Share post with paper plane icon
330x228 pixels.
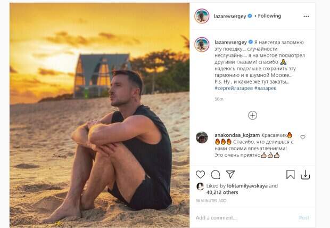click(x=230, y=174)
